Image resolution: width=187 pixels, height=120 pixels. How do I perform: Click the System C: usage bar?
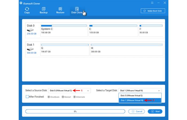pyautogui.click(x=64, y=26)
